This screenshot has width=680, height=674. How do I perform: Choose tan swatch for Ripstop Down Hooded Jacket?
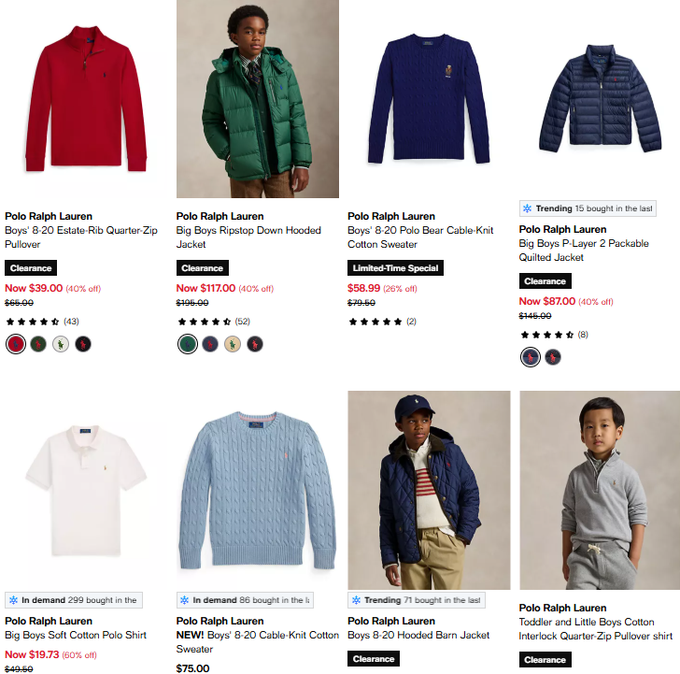click(x=232, y=344)
